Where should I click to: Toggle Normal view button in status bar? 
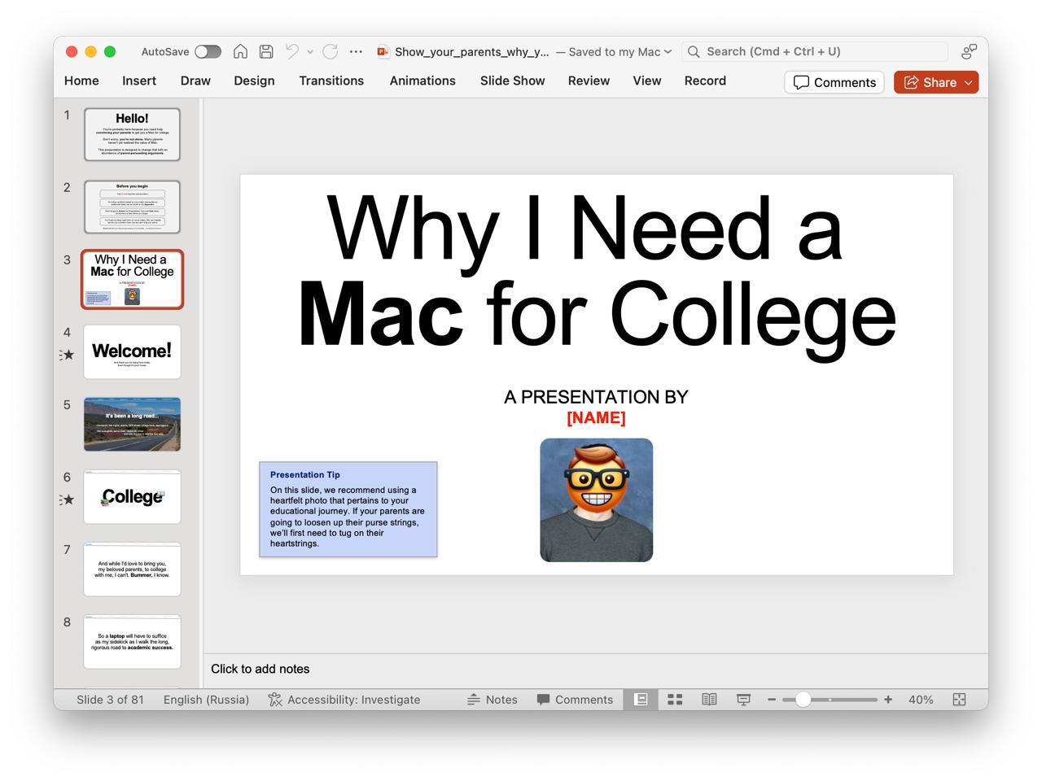tap(641, 700)
